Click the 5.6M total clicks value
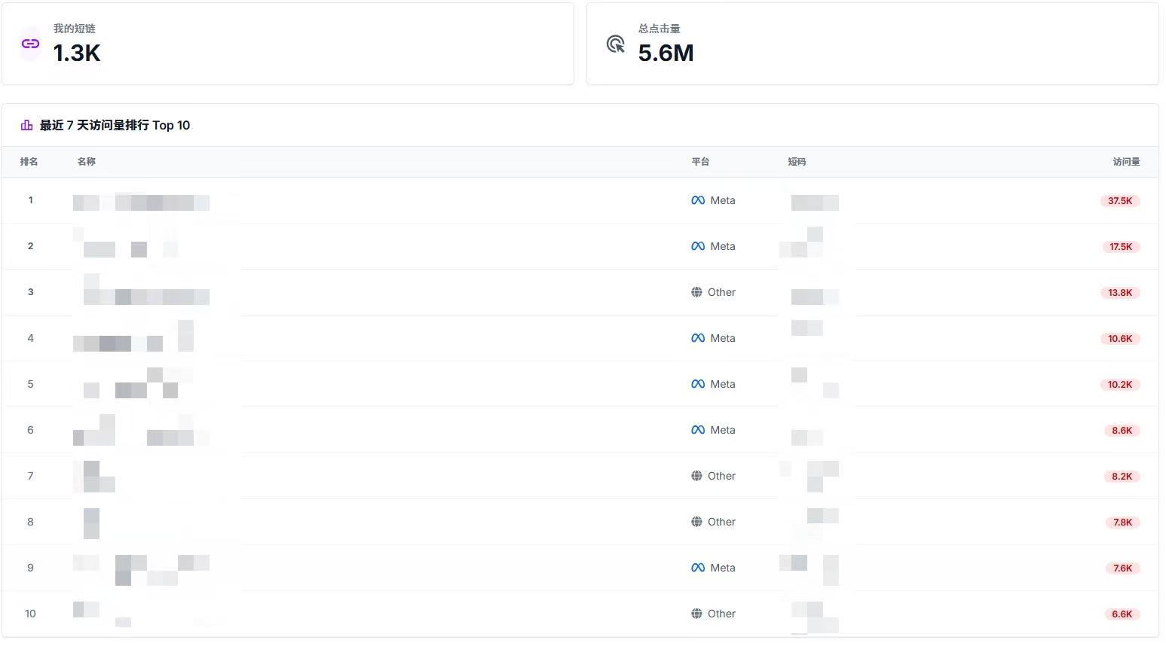 666,53
